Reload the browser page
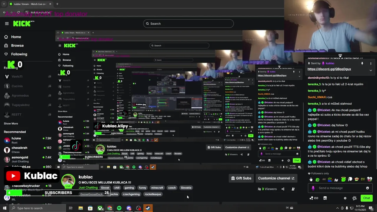 click(x=19, y=12)
